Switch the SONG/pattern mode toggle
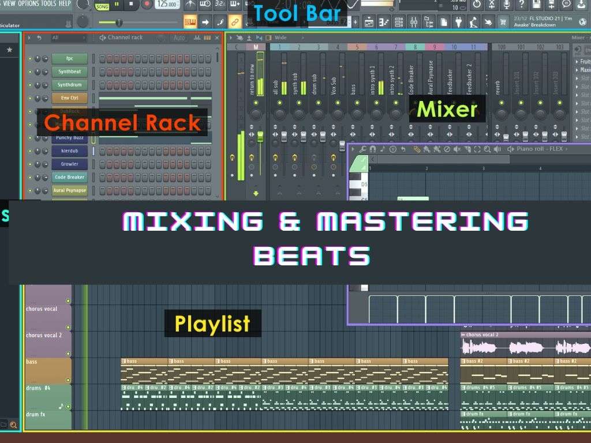This screenshot has height=443, width=591. (x=102, y=6)
